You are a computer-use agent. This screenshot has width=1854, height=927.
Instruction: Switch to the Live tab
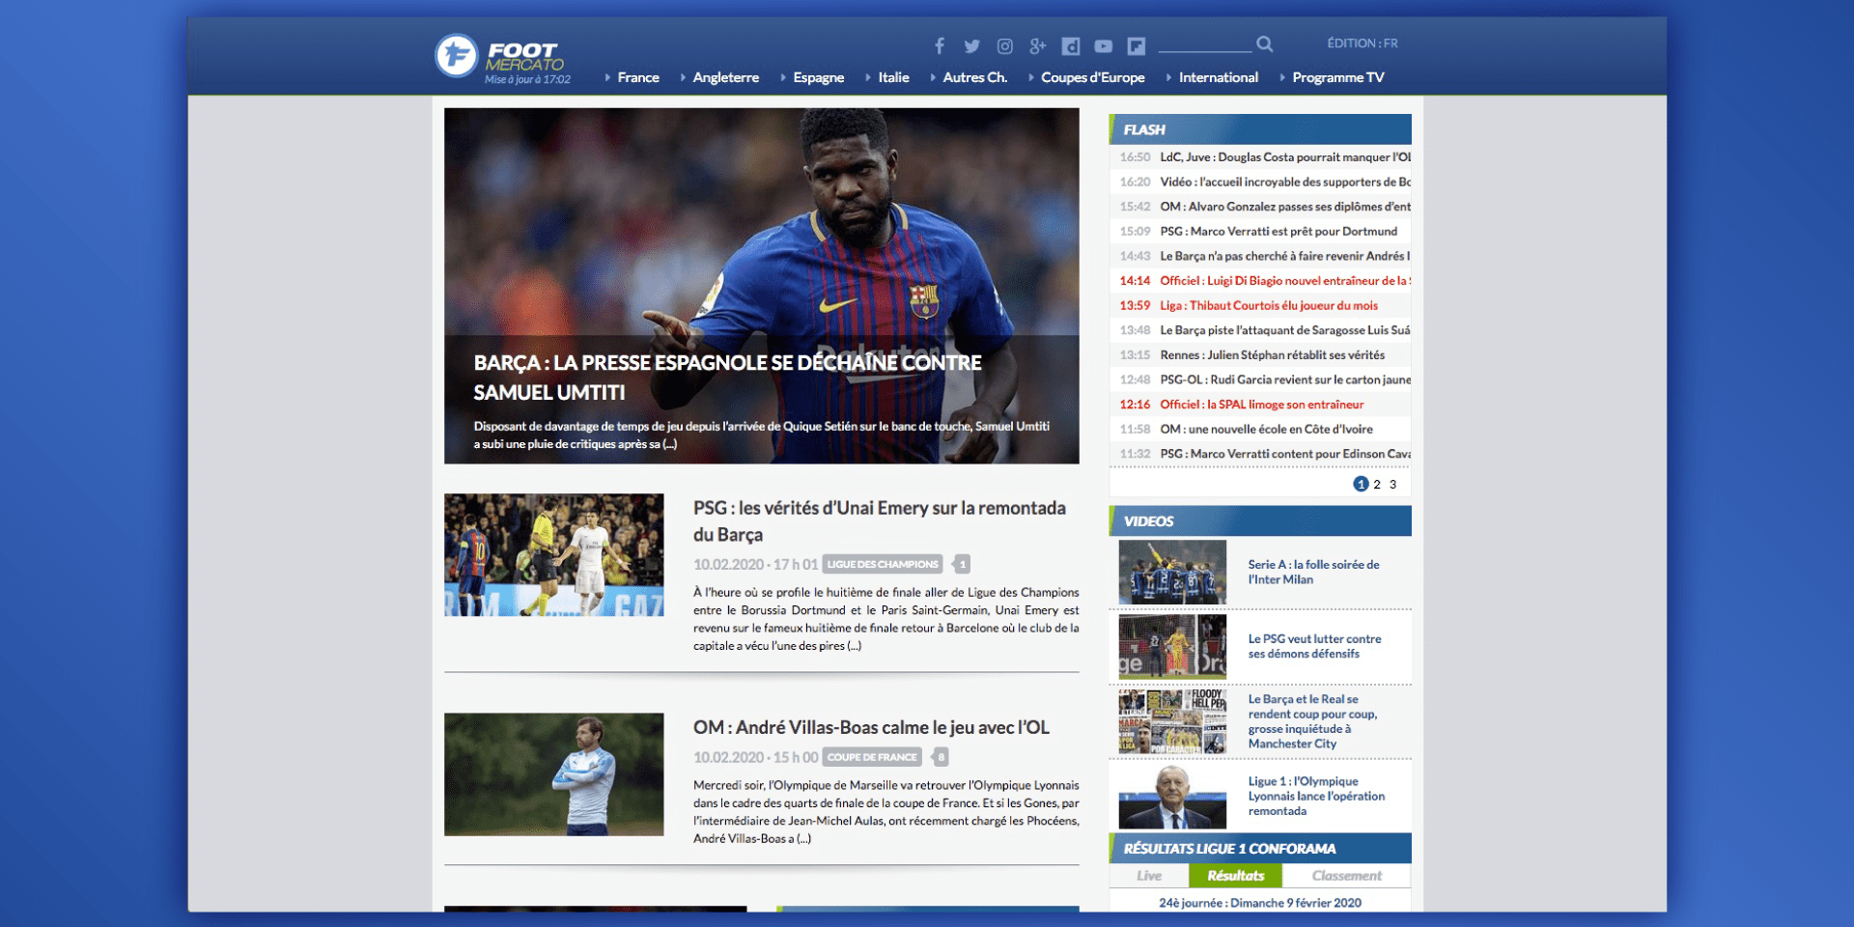tap(1149, 876)
